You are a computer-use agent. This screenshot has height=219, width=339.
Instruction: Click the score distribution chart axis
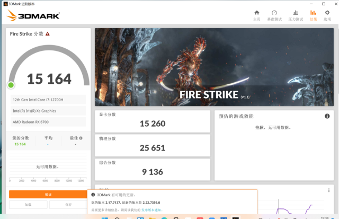[x=48, y=179]
